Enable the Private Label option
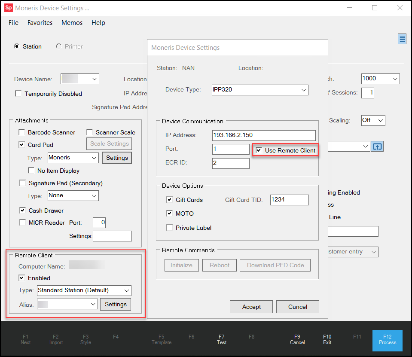 (x=169, y=228)
